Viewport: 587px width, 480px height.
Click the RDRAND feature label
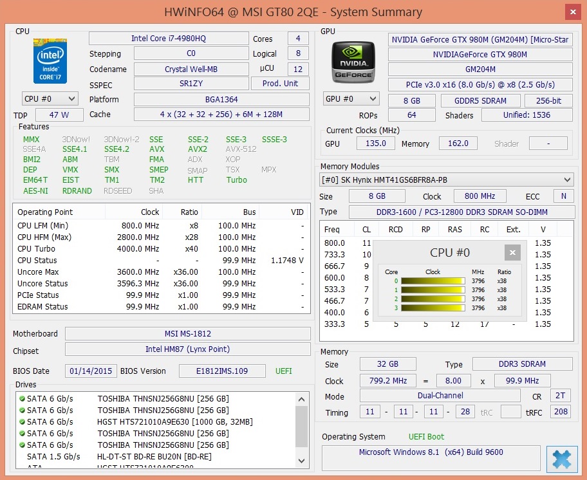click(x=77, y=191)
